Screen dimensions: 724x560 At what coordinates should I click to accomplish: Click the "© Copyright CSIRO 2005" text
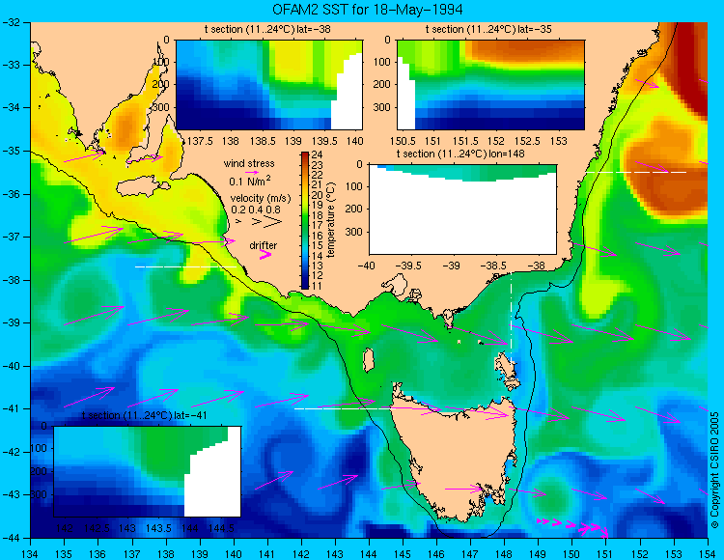point(715,470)
